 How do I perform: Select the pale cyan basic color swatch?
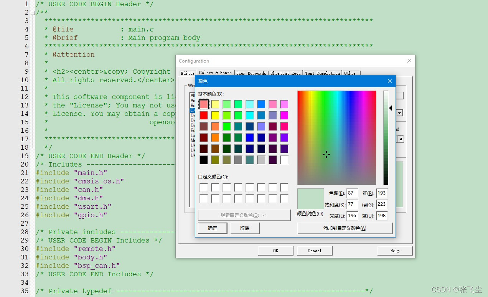(x=250, y=104)
